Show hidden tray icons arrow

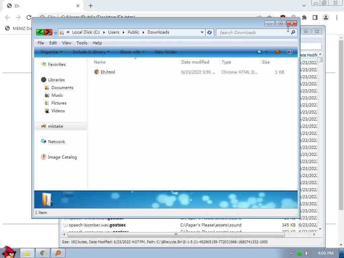tap(291, 253)
